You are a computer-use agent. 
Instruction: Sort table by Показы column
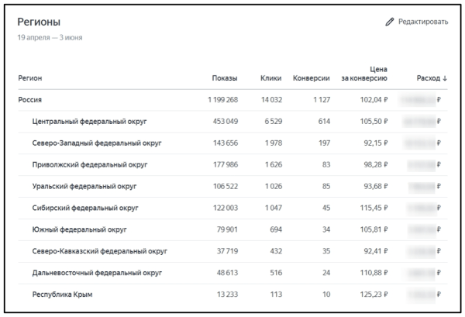[x=225, y=78]
